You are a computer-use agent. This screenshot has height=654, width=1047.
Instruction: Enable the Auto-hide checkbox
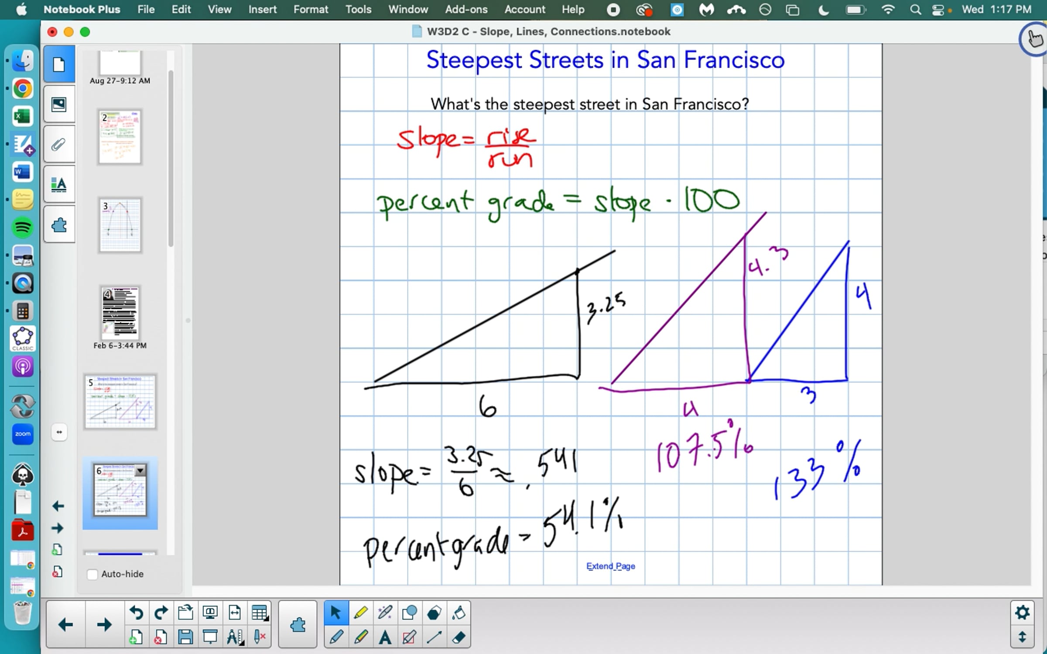pos(92,574)
